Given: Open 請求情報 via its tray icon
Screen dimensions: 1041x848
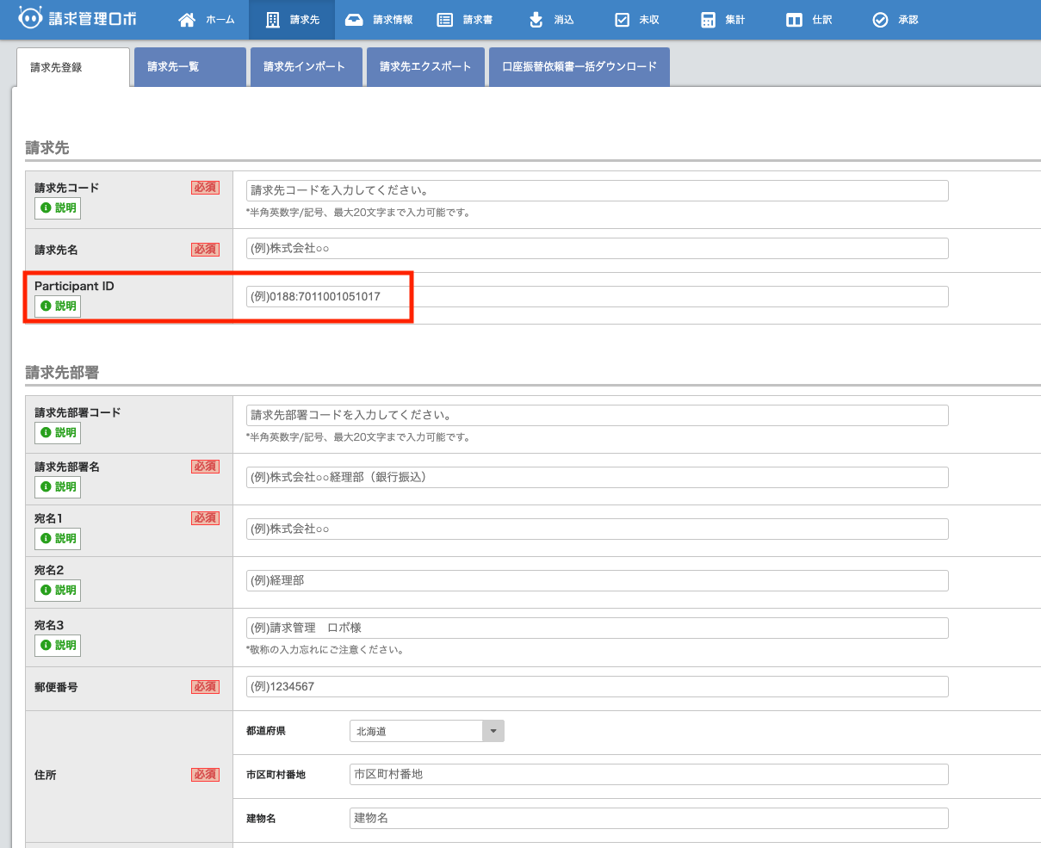Looking at the screenshot, I should tap(354, 20).
